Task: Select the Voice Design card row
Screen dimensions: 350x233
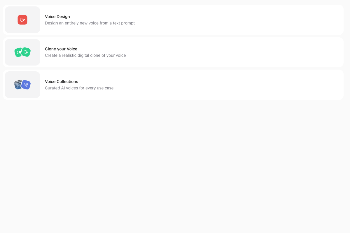Action: [x=173, y=20]
